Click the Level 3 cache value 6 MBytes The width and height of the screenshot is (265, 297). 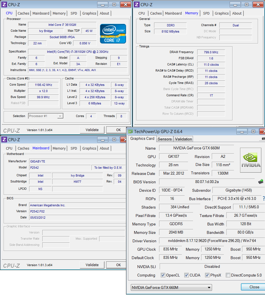click(95, 103)
